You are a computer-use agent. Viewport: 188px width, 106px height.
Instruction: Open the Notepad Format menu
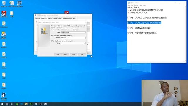click(x=136, y=5)
